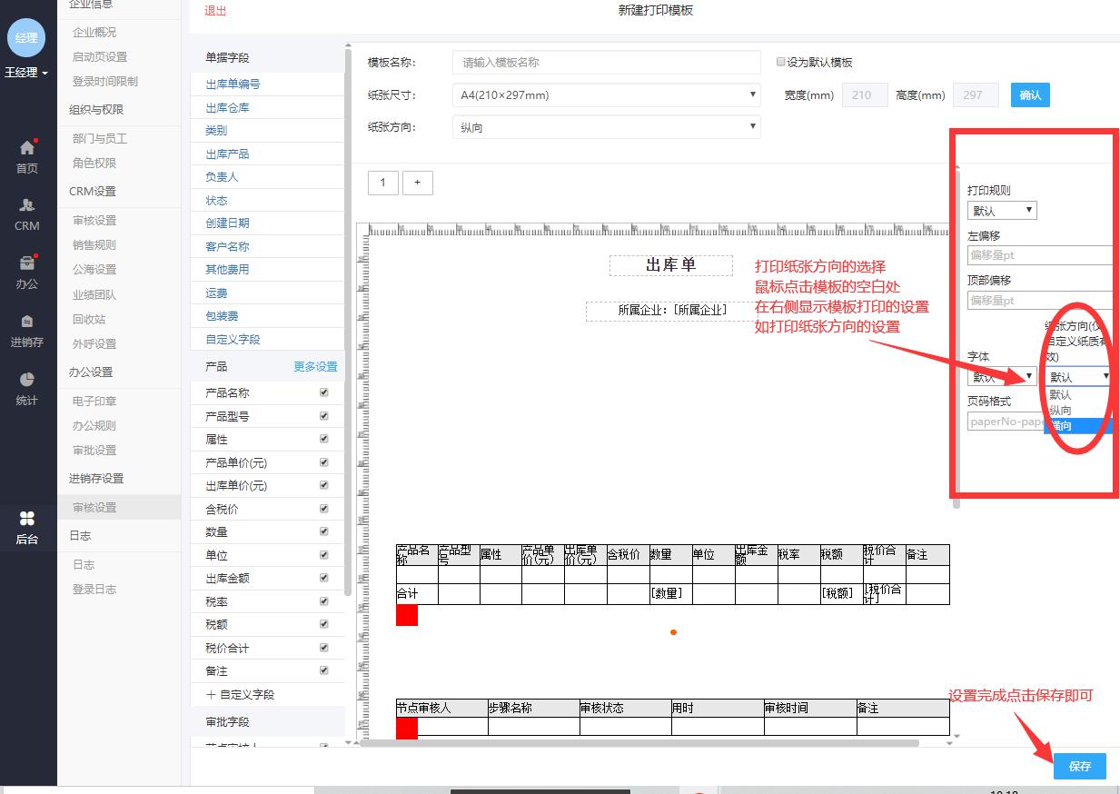Open 企业概况 menu item

coord(94,32)
